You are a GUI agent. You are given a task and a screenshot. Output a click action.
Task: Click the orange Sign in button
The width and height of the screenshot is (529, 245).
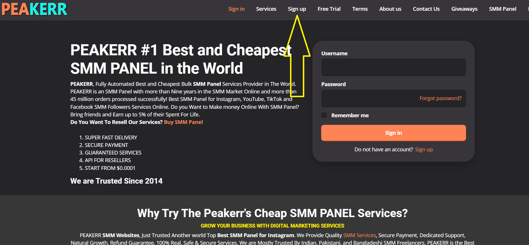pyautogui.click(x=393, y=133)
